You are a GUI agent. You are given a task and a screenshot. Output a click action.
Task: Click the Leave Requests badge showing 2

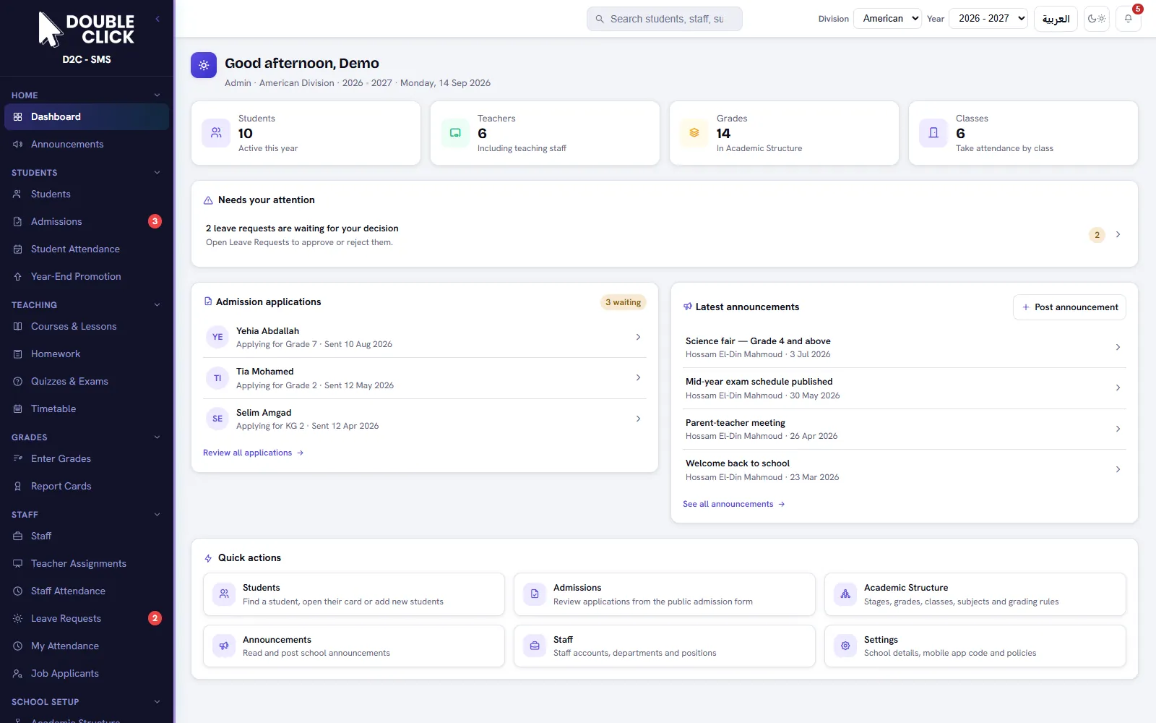click(155, 618)
